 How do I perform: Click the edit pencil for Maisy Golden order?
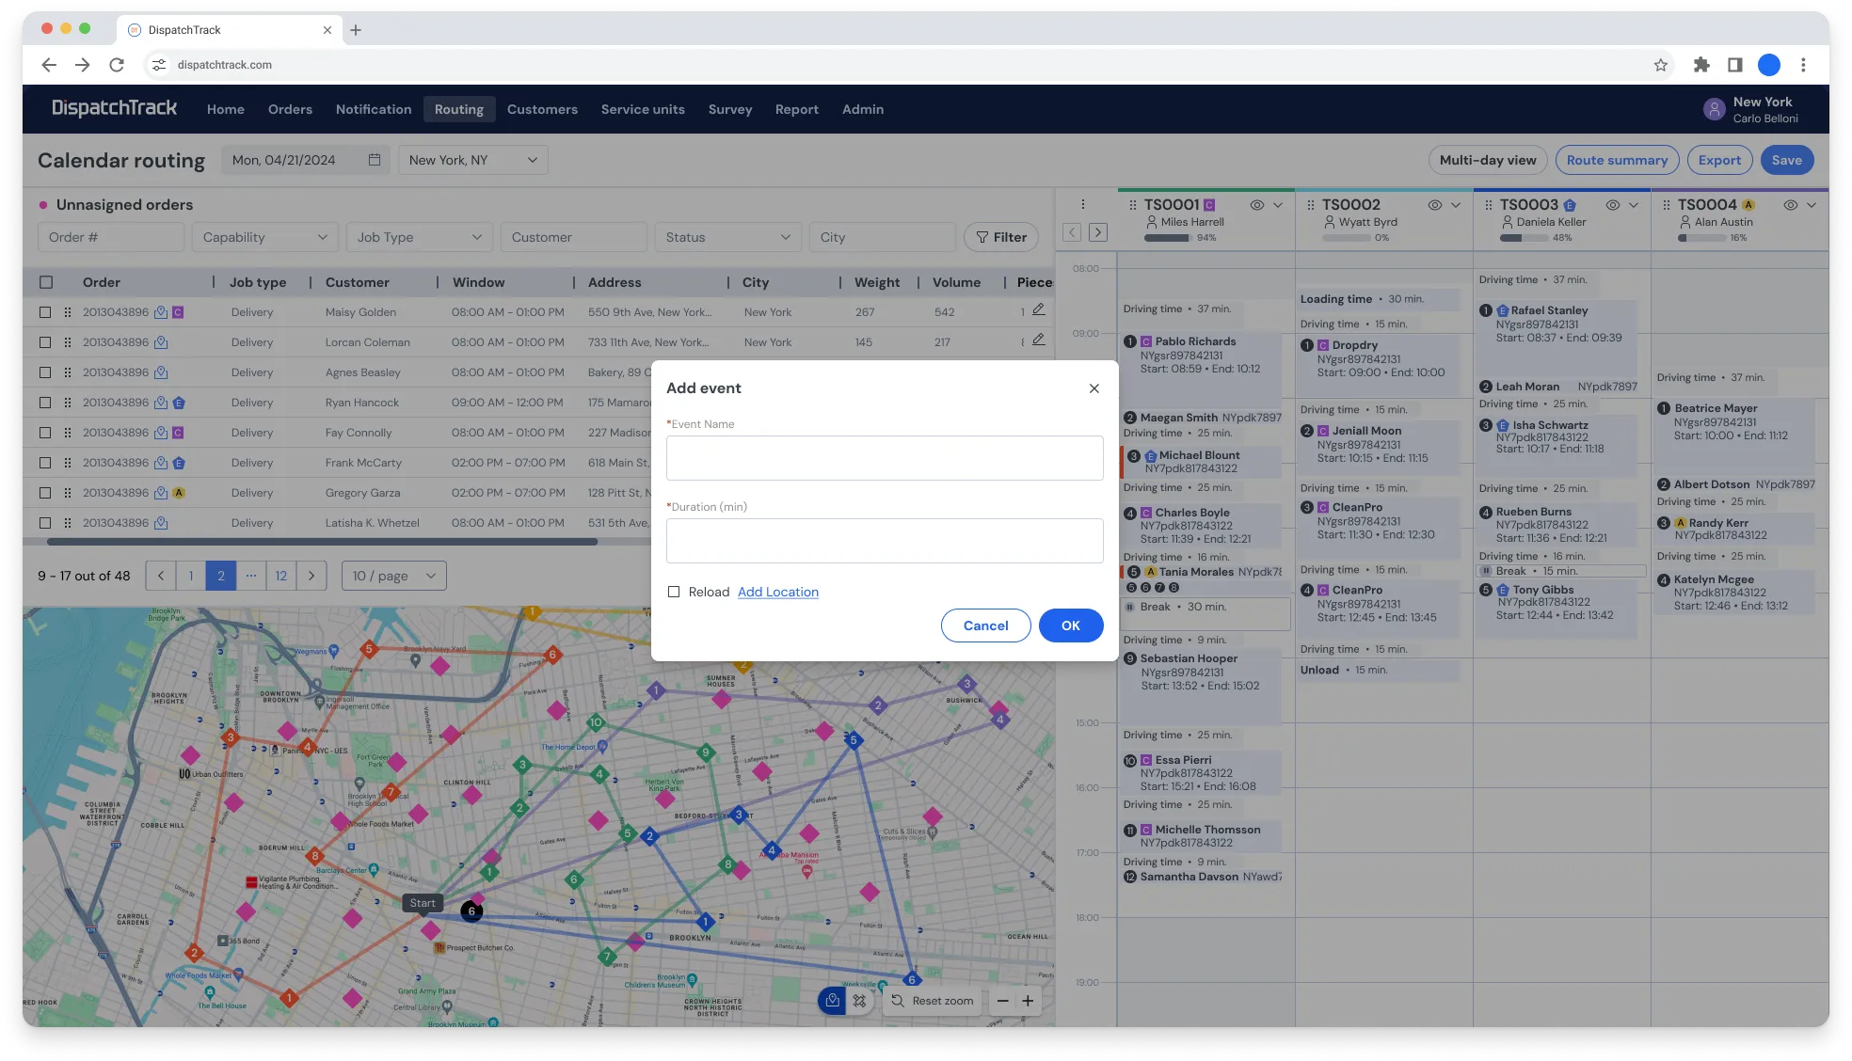(1038, 310)
